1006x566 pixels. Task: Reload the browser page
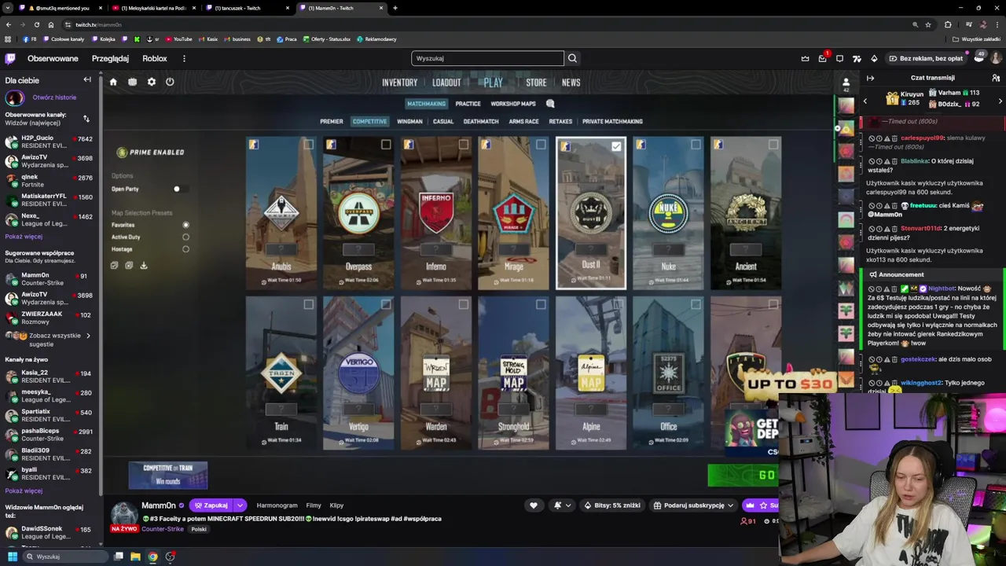[36, 24]
